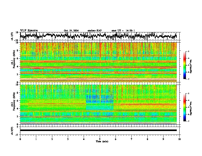Click the ch.1 spectrogram panel
This screenshot has height=156, width=202.
98,62
